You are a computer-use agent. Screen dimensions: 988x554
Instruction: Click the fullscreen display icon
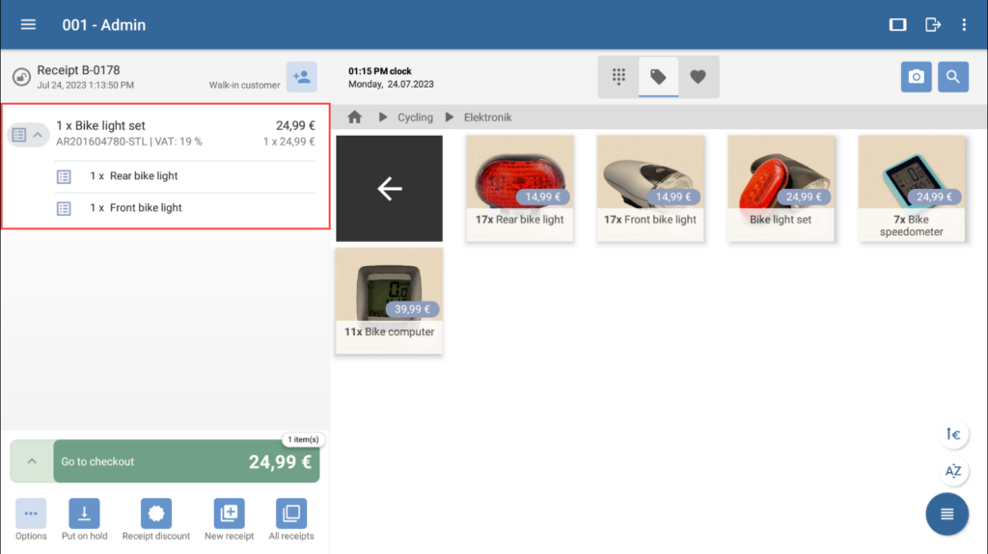(897, 25)
